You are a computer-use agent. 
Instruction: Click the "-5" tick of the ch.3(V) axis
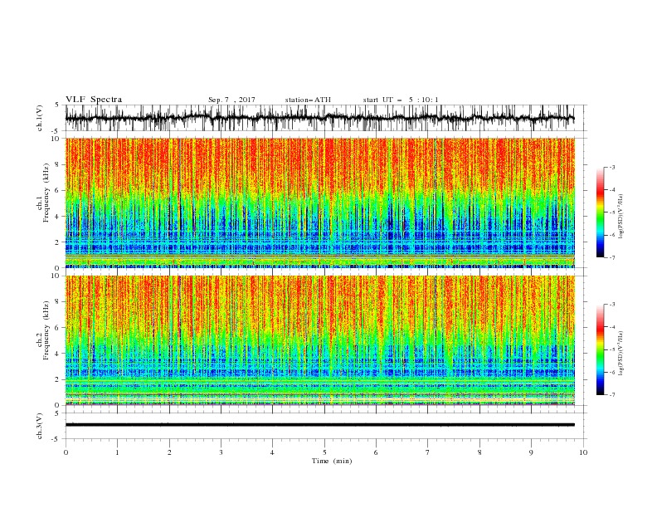[56, 439]
